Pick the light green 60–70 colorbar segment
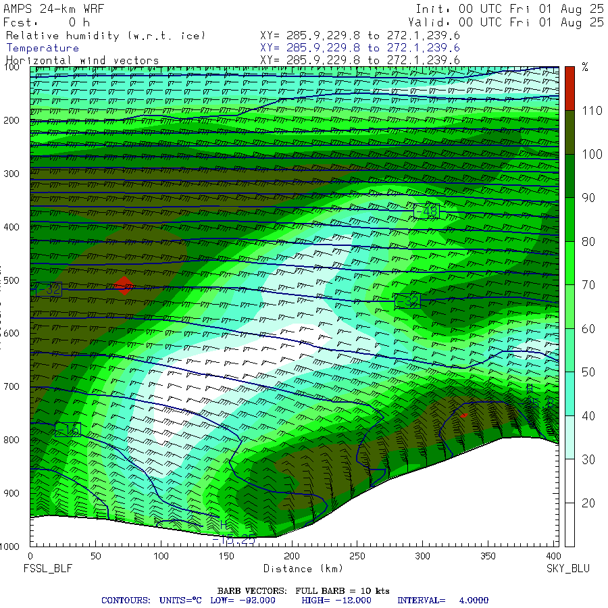 (569, 307)
